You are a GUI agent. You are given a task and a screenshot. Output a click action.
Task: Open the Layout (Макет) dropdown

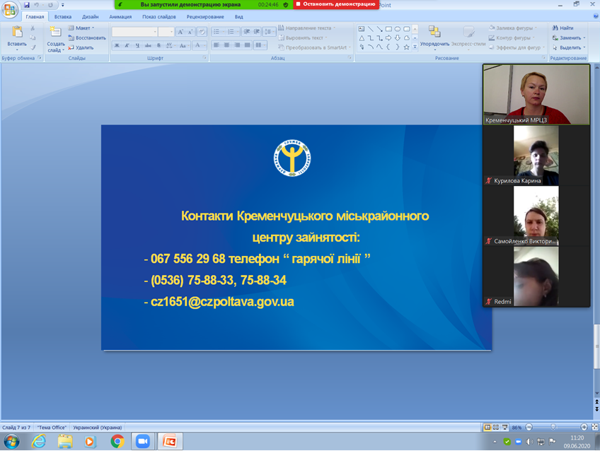(82, 28)
